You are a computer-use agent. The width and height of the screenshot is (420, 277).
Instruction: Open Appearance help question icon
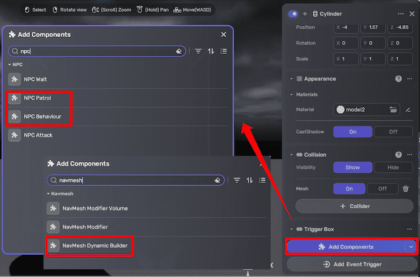pos(398,78)
